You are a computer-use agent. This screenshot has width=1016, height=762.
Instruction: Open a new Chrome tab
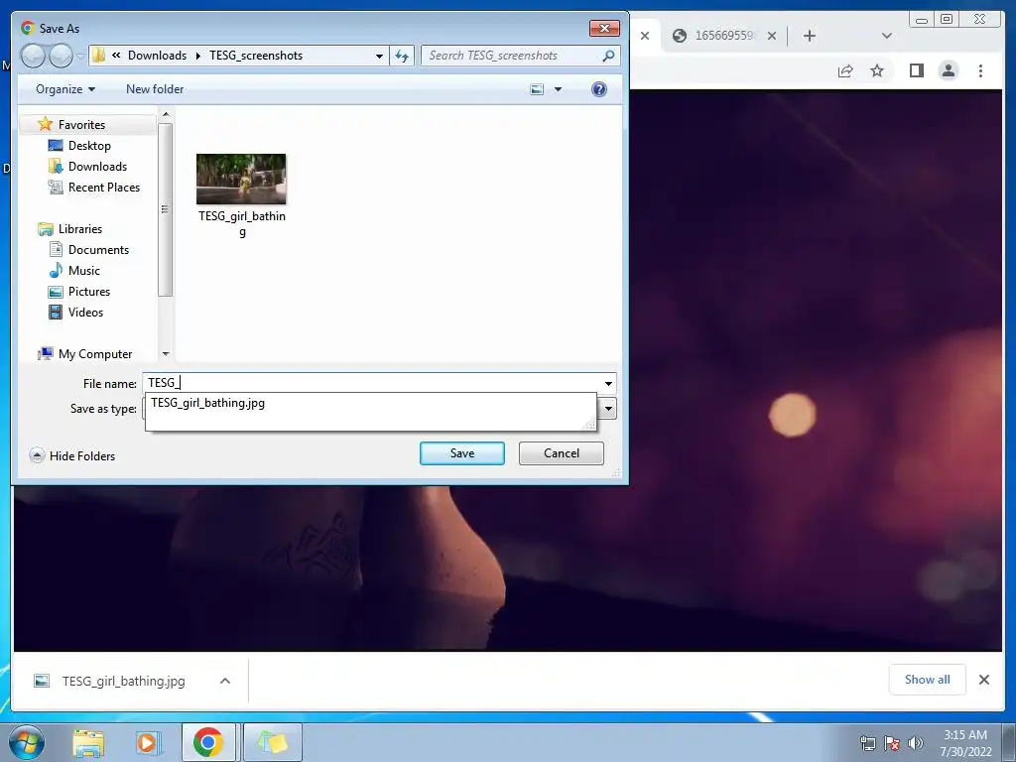click(810, 37)
